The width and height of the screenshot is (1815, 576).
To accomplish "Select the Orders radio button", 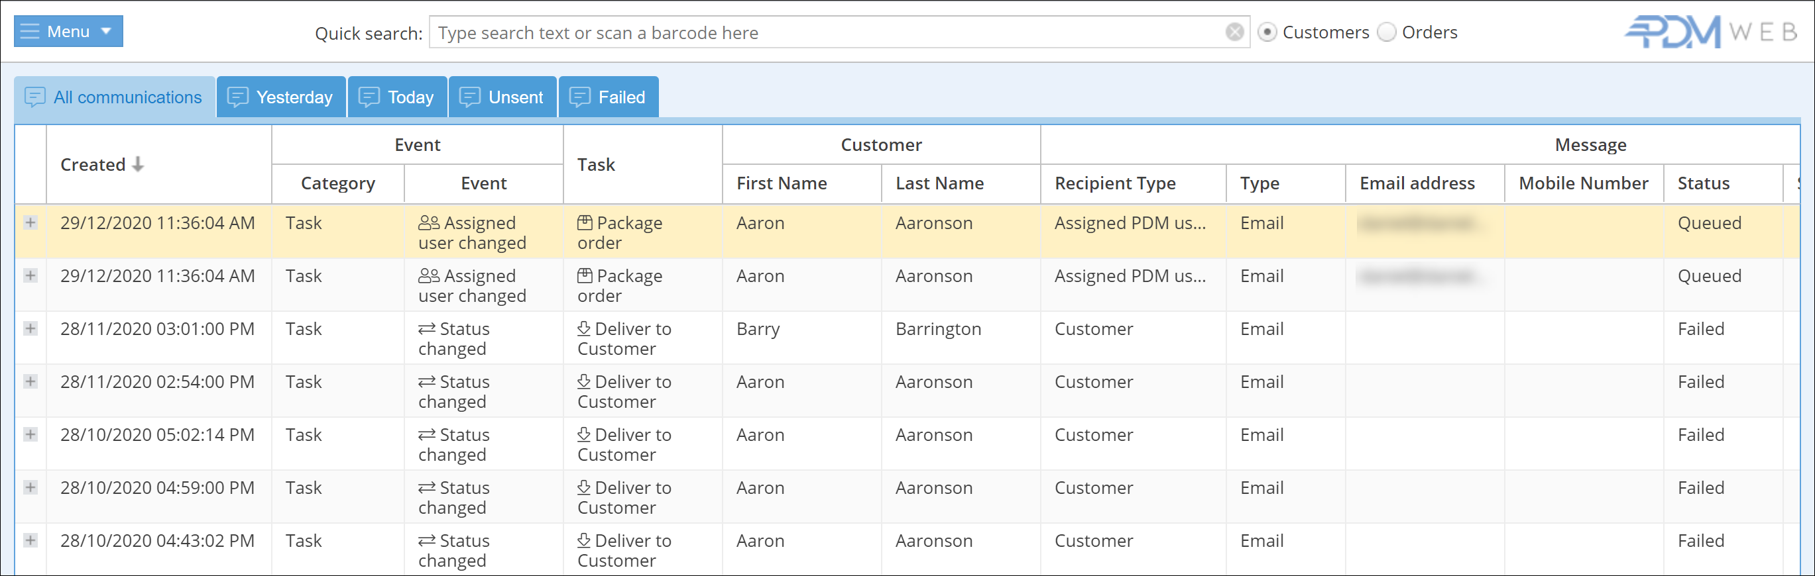I will tap(1386, 32).
